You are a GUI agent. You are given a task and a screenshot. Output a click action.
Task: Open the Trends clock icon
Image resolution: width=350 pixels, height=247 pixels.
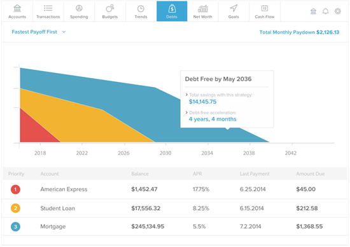(141, 9)
